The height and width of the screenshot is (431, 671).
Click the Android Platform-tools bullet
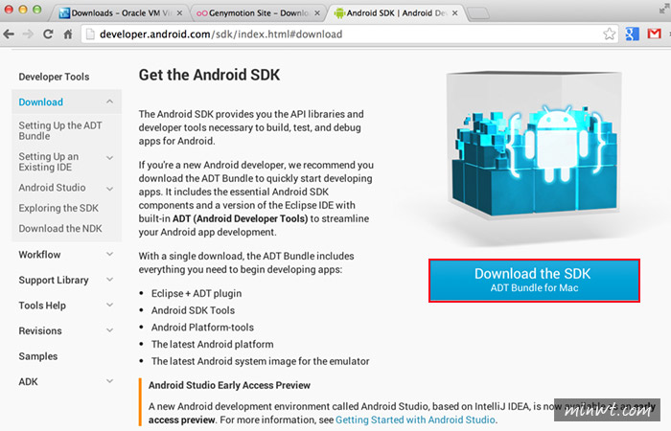pyautogui.click(x=202, y=328)
